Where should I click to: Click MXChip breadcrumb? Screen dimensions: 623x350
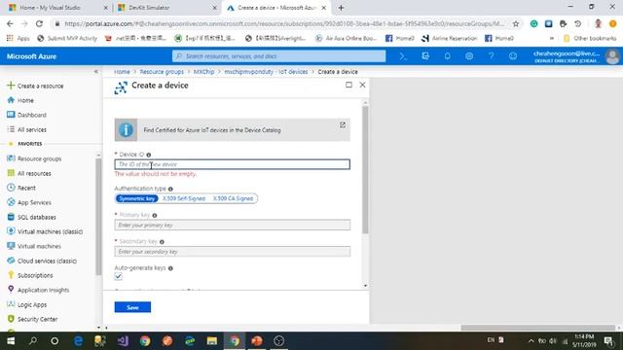click(203, 72)
